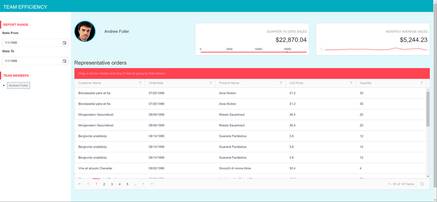Click the 30.4 unit price cell
The width and height of the screenshot is (437, 202).
(321, 168)
